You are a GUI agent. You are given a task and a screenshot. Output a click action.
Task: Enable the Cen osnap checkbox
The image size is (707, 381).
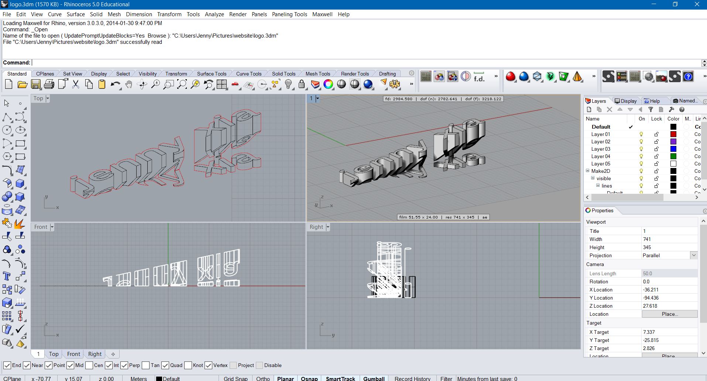coord(89,365)
